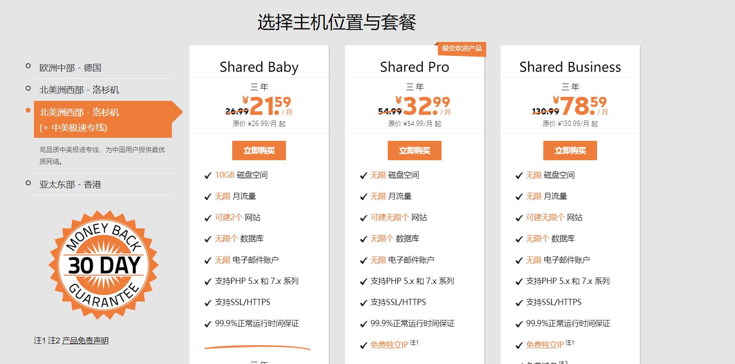Open the 三年 pricing term on Shared Baby

coord(259,86)
